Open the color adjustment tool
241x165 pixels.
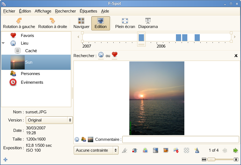click(145, 150)
